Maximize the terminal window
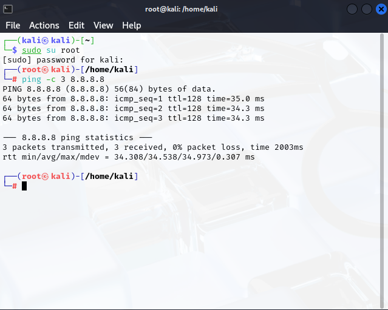The image size is (388, 310). (367, 9)
